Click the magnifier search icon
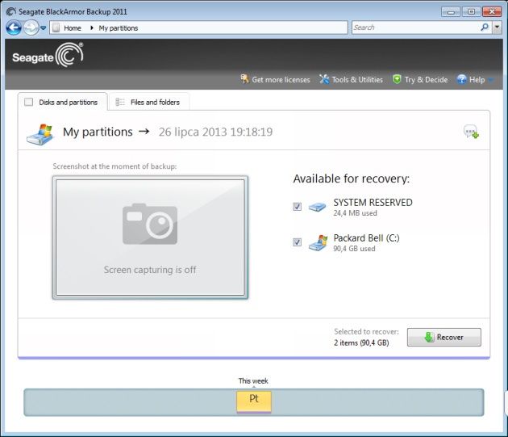The height and width of the screenshot is (437, 508). pyautogui.click(x=485, y=27)
